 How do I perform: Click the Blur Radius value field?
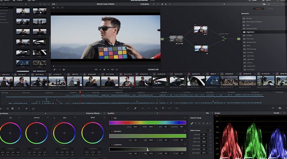tap(204, 153)
